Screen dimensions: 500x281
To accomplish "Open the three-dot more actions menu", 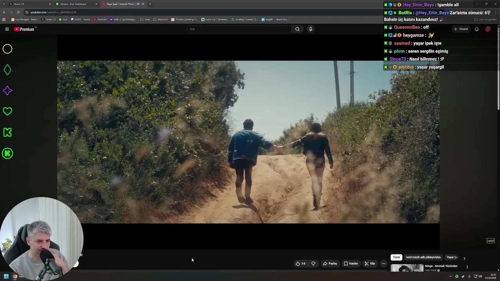I will [383, 263].
